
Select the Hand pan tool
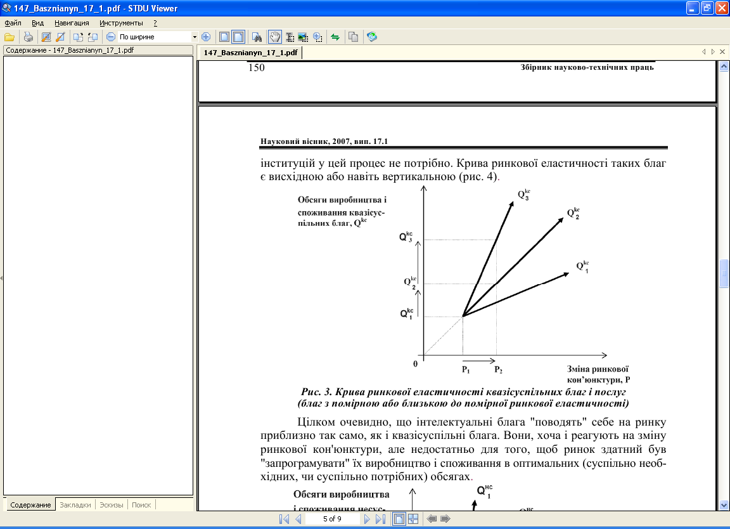tap(274, 37)
